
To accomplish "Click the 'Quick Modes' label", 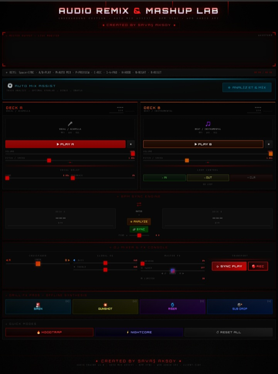I will [22, 324].
